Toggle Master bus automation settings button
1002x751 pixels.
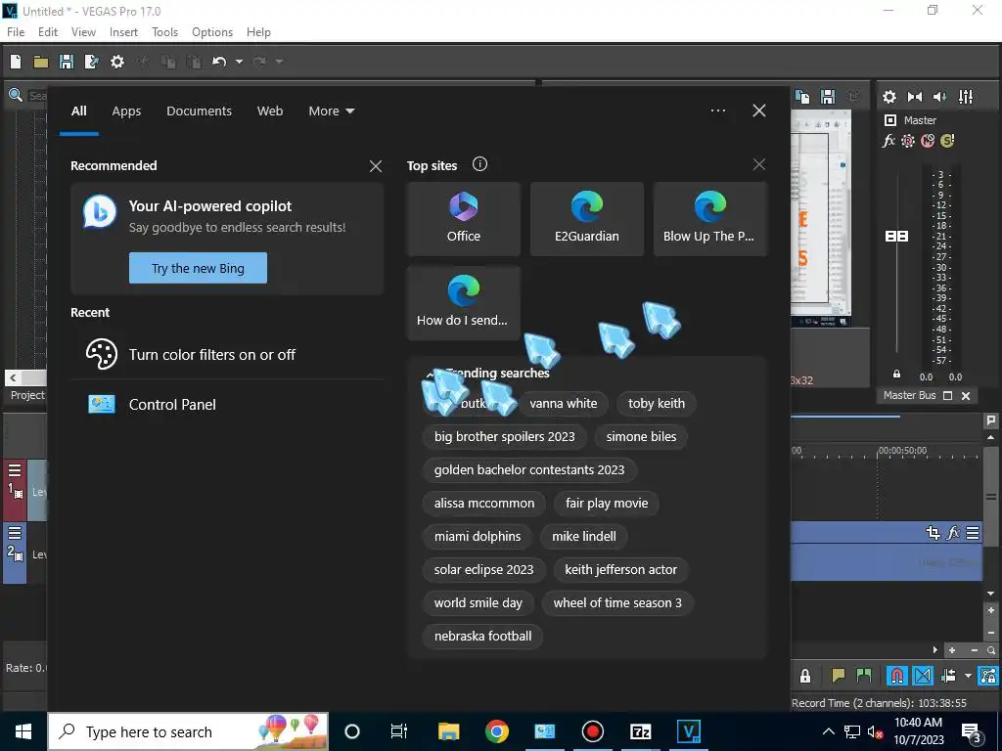click(x=908, y=141)
